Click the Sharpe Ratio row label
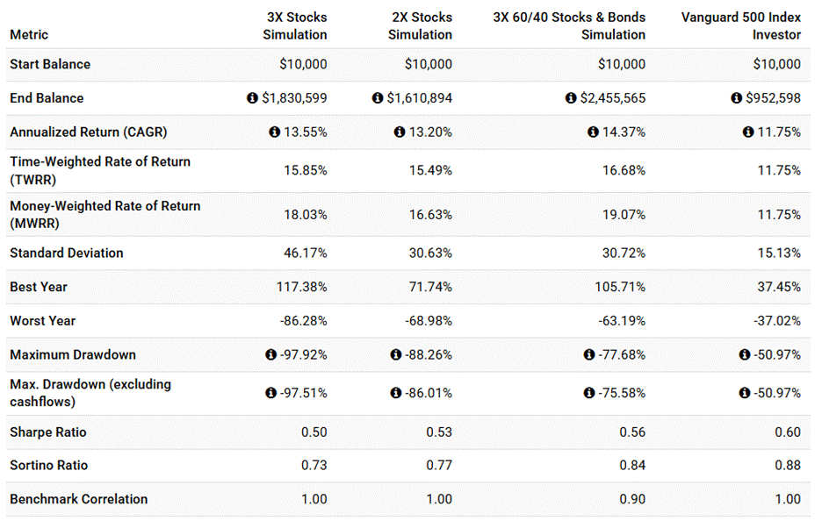This screenshot has width=822, height=528. 48,432
